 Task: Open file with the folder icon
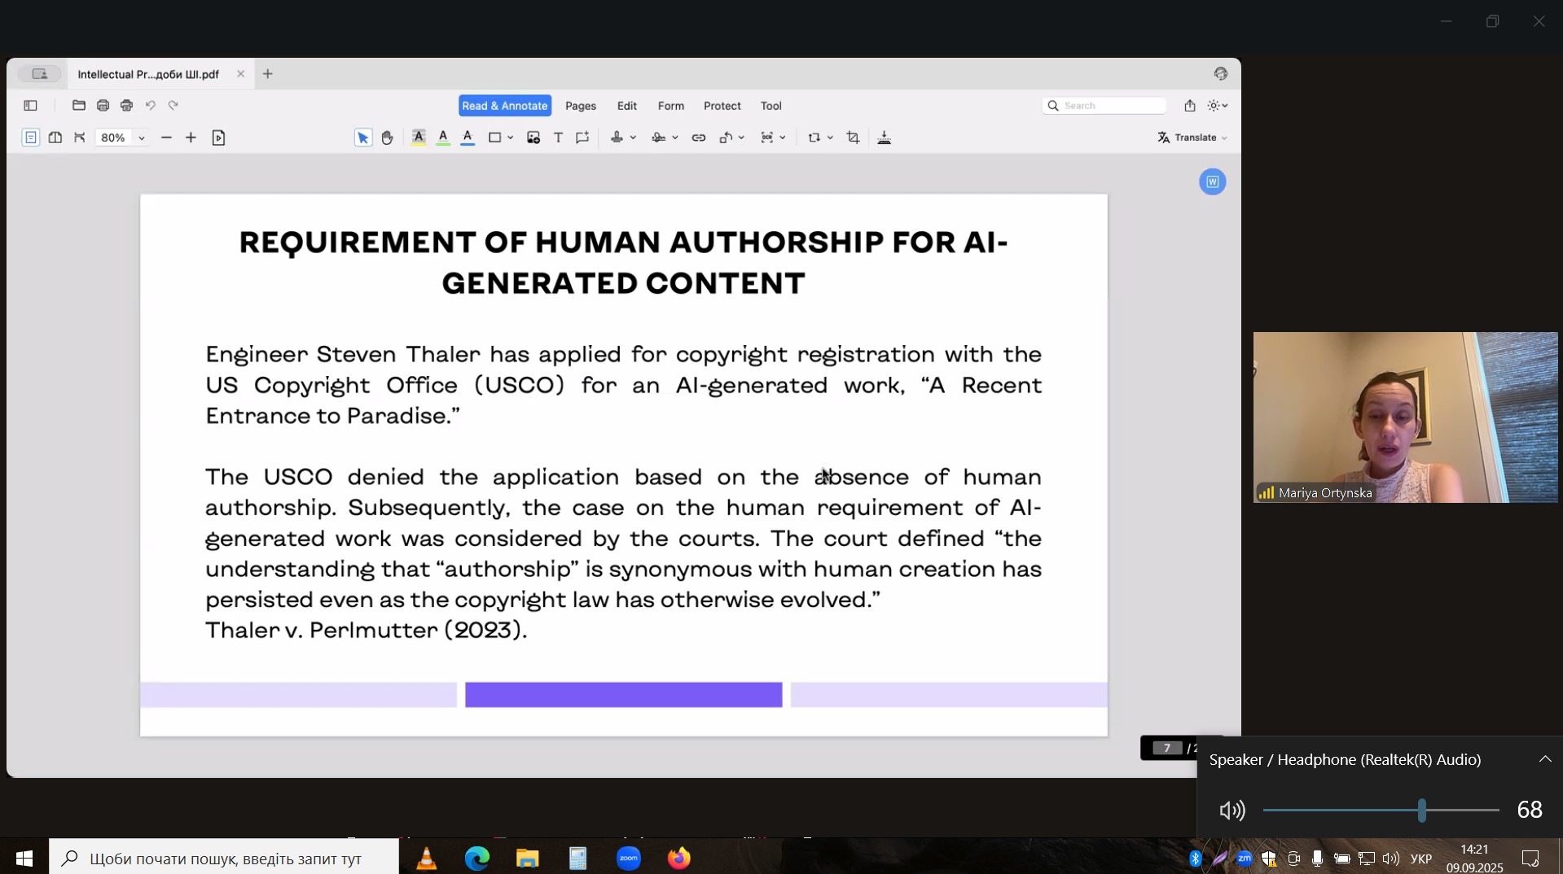[x=79, y=105]
